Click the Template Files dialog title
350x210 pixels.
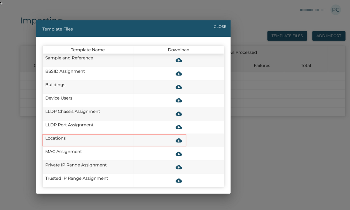click(x=57, y=29)
